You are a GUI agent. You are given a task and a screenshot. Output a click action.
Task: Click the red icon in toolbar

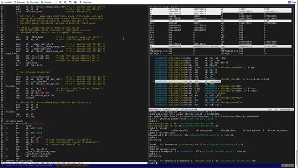coord(70,2)
